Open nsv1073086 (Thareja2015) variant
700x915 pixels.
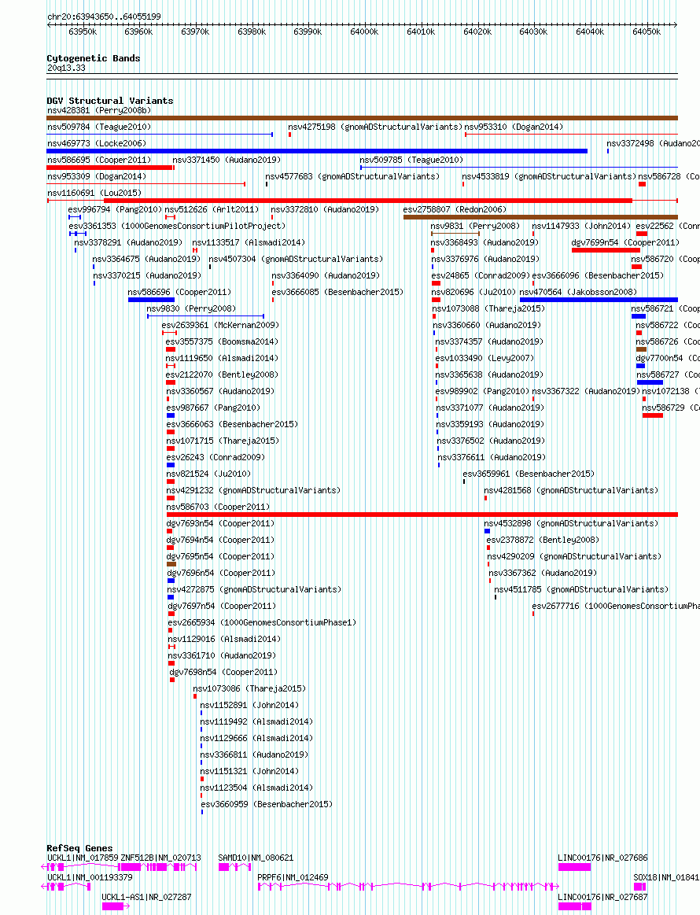coord(249,688)
